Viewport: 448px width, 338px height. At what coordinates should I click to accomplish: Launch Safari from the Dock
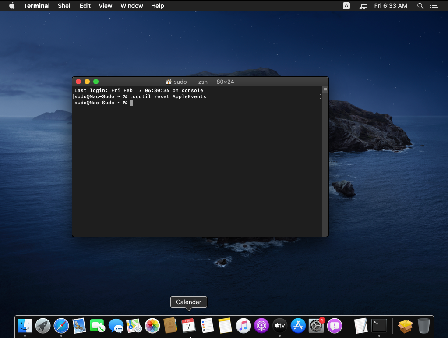(x=61, y=326)
